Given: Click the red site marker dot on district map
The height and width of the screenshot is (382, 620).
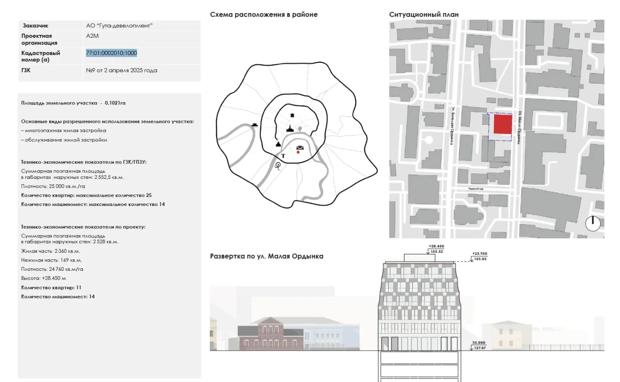Looking at the screenshot, I should [x=298, y=152].
